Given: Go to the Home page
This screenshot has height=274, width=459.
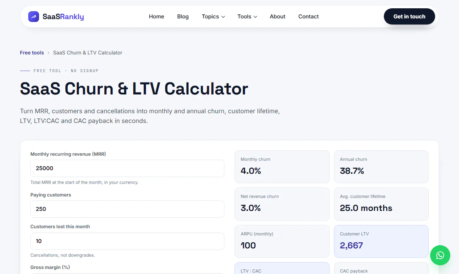Looking at the screenshot, I should (x=156, y=17).
